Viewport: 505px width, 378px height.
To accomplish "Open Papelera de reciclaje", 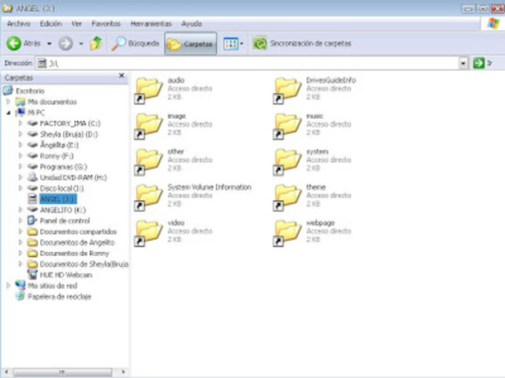I will point(59,297).
